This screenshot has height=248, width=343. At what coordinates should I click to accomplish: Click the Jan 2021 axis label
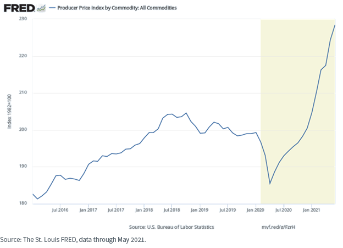311,210
